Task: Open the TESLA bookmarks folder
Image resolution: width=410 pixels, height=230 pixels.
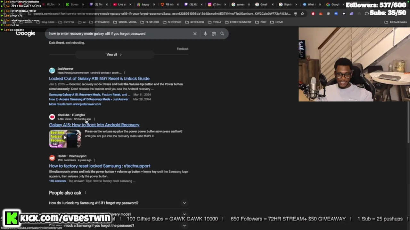Action: pyautogui.click(x=214, y=22)
